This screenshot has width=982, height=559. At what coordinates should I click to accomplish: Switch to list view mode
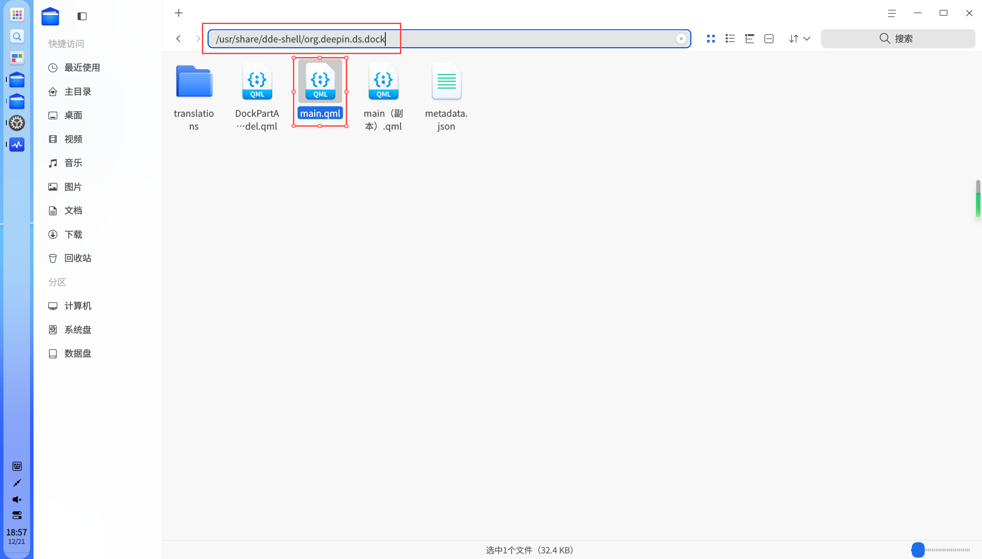(x=730, y=39)
